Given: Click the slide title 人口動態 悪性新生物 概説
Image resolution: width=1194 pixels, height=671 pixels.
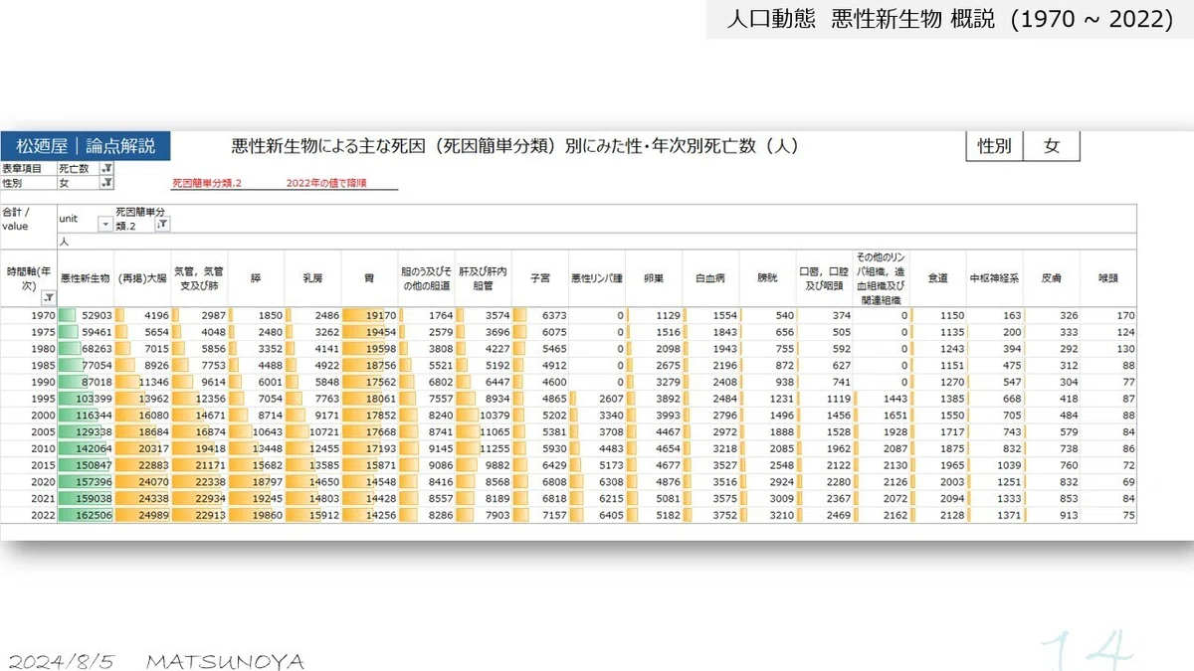Looking at the screenshot, I should click(x=860, y=19).
